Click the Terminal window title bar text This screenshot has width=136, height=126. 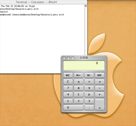coord(36,2)
